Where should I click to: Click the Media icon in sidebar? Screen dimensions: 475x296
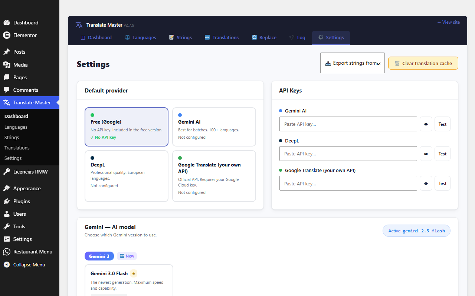tap(7, 65)
